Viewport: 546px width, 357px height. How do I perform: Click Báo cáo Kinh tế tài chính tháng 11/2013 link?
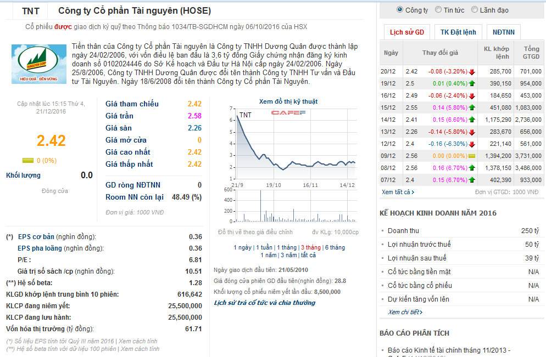449,350
